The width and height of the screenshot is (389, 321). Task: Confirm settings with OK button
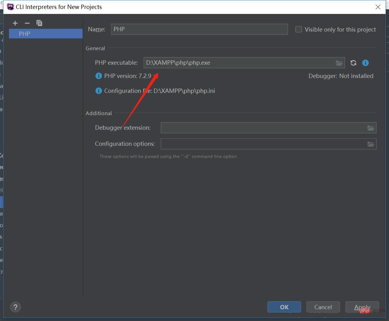coord(284,307)
